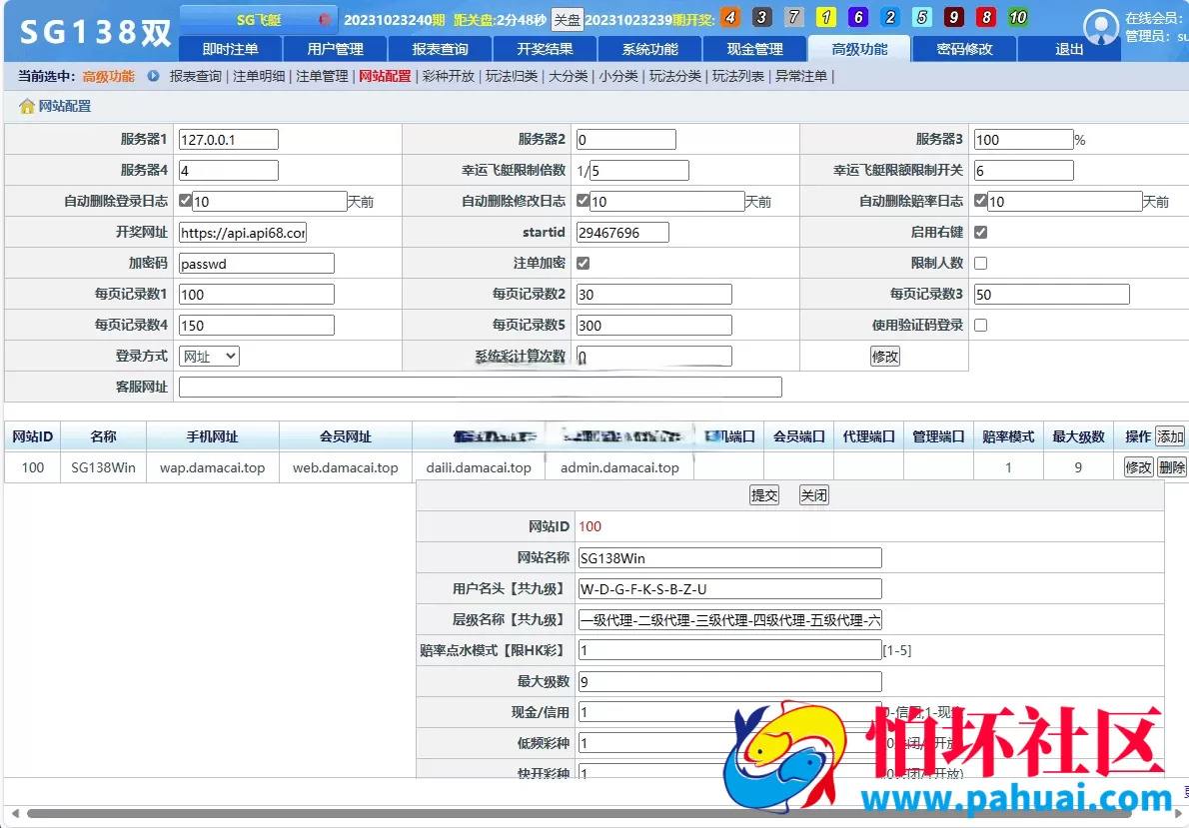Open 彩种开放 submenu link

pos(449,76)
